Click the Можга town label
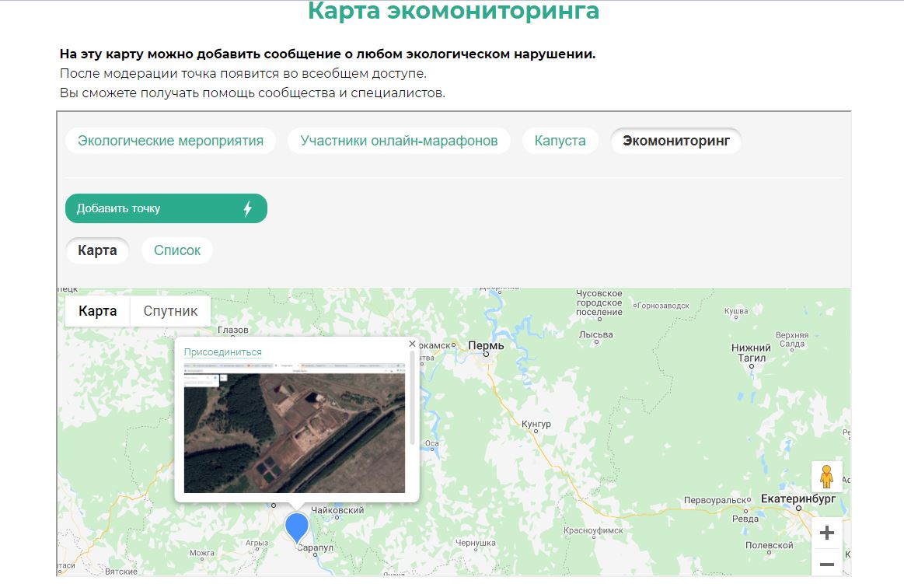 click(x=202, y=553)
